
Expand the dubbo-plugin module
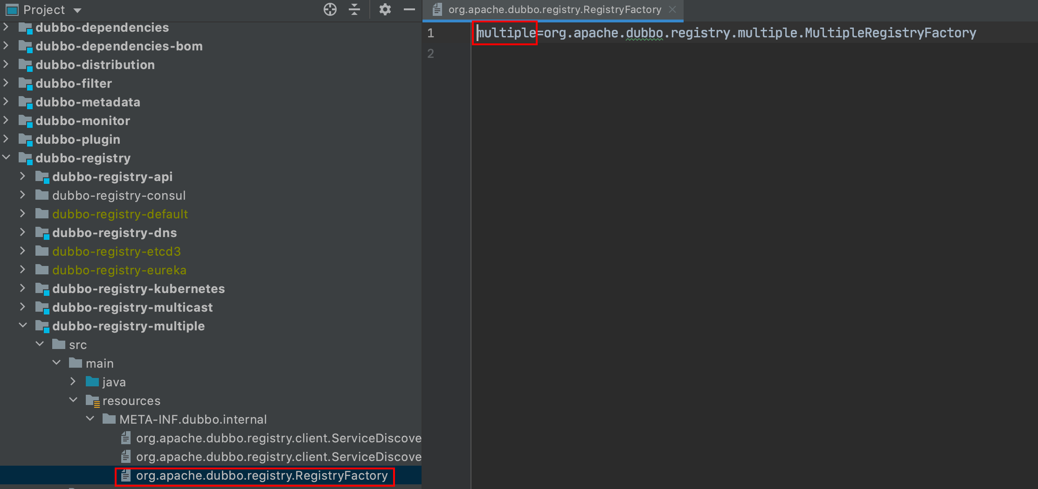[6, 139]
